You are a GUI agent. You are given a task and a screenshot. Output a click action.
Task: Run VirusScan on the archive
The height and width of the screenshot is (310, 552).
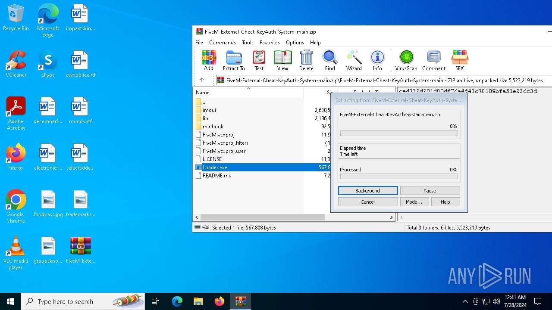click(406, 60)
